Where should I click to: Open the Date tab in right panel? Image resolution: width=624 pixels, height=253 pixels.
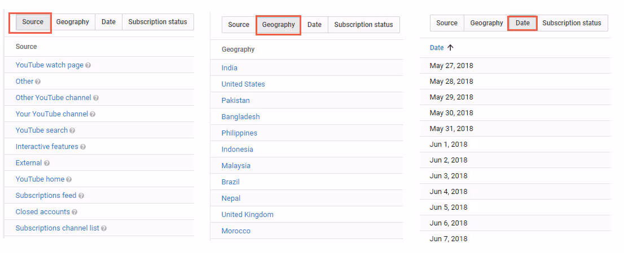[522, 23]
